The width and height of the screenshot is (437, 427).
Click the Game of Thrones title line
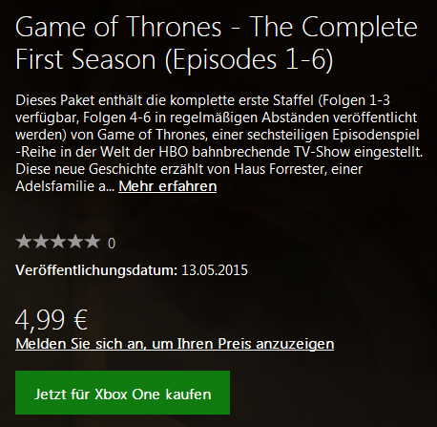217,27
